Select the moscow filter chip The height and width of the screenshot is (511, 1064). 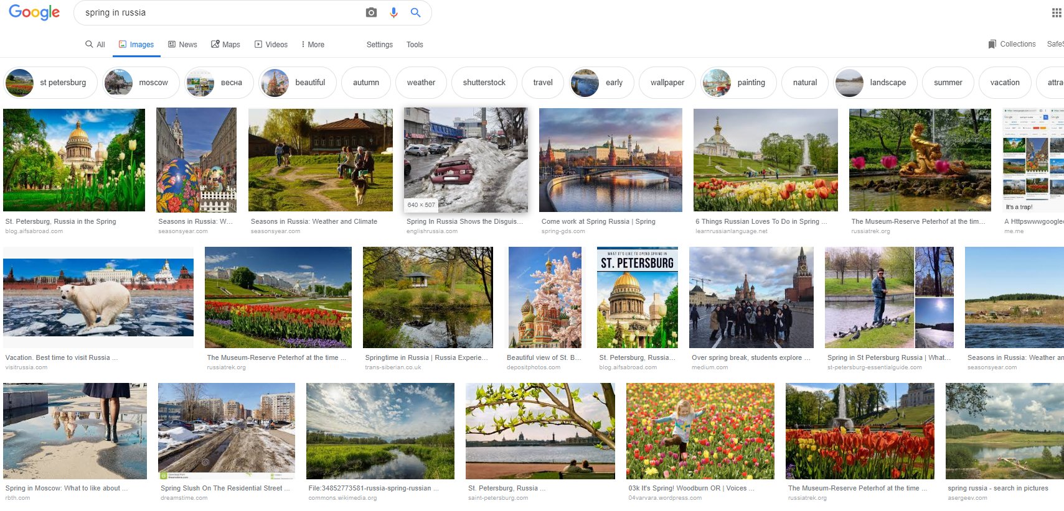tap(141, 83)
